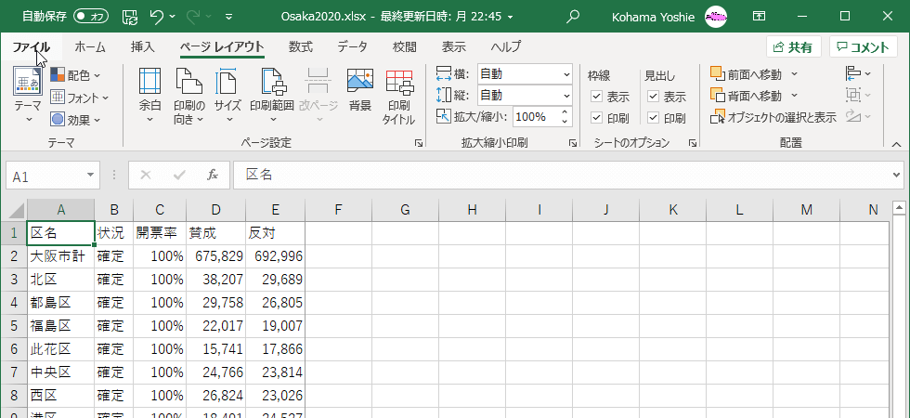This screenshot has width=910, height=418.
Task: Select row 4 header
Action: coord(14,303)
